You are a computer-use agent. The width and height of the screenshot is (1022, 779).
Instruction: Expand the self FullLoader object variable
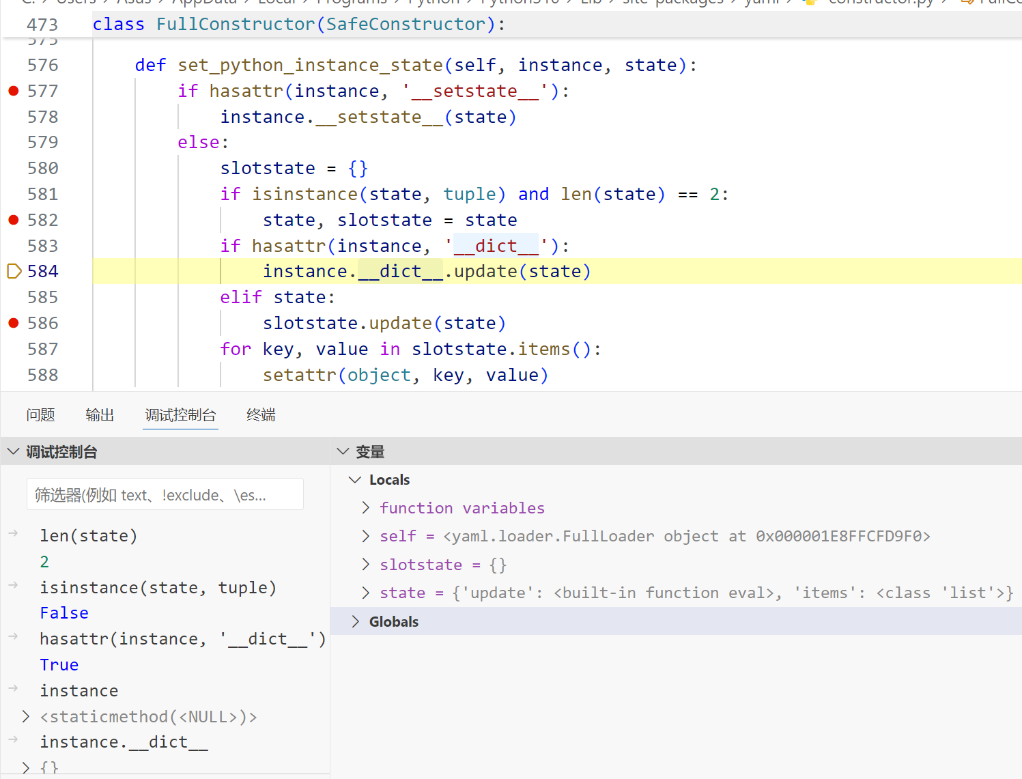[x=366, y=536]
